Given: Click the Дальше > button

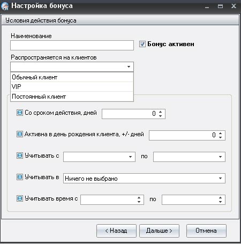Looking at the screenshot, I should (159, 231).
